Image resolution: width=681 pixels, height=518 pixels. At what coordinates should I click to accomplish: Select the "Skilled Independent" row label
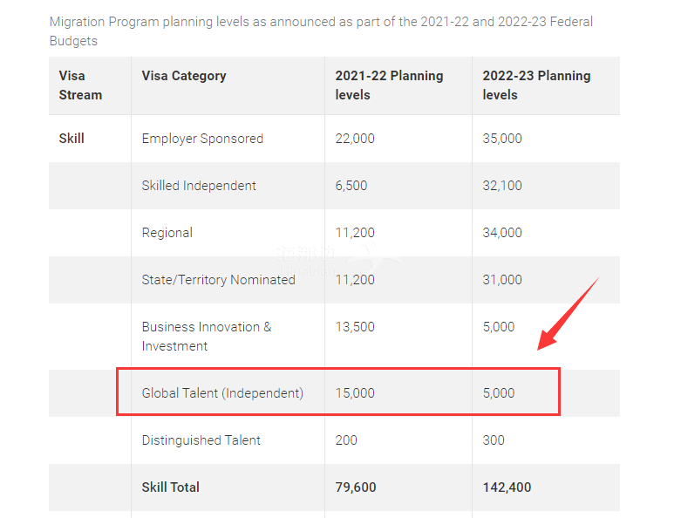tap(199, 186)
